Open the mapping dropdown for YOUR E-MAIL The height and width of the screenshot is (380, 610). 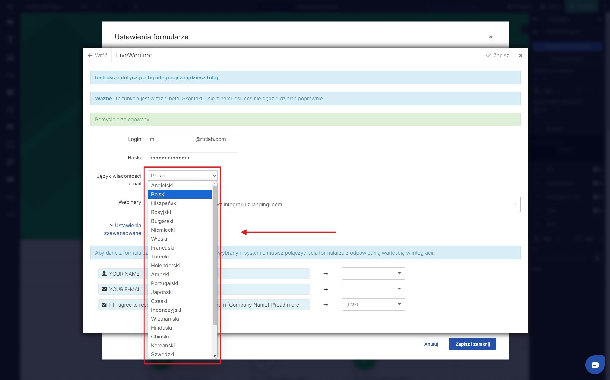pos(373,289)
